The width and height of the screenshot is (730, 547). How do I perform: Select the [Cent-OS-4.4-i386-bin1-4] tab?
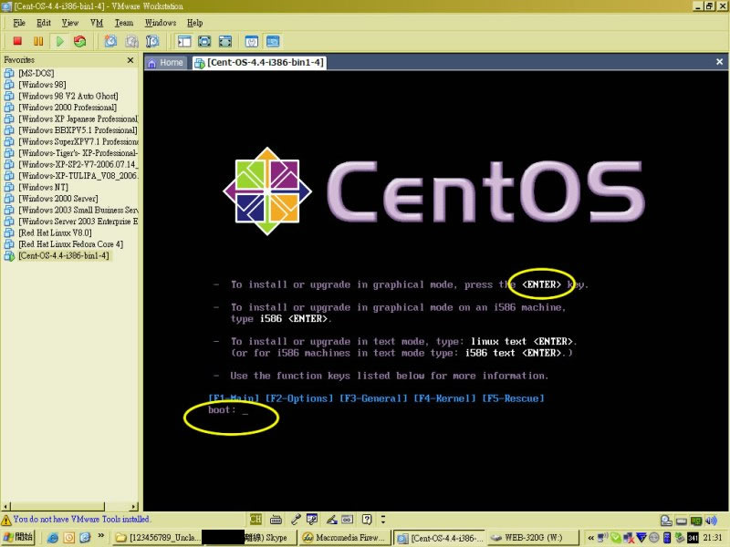[x=260, y=62]
